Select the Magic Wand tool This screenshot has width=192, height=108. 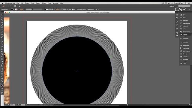(x=2, y=20)
